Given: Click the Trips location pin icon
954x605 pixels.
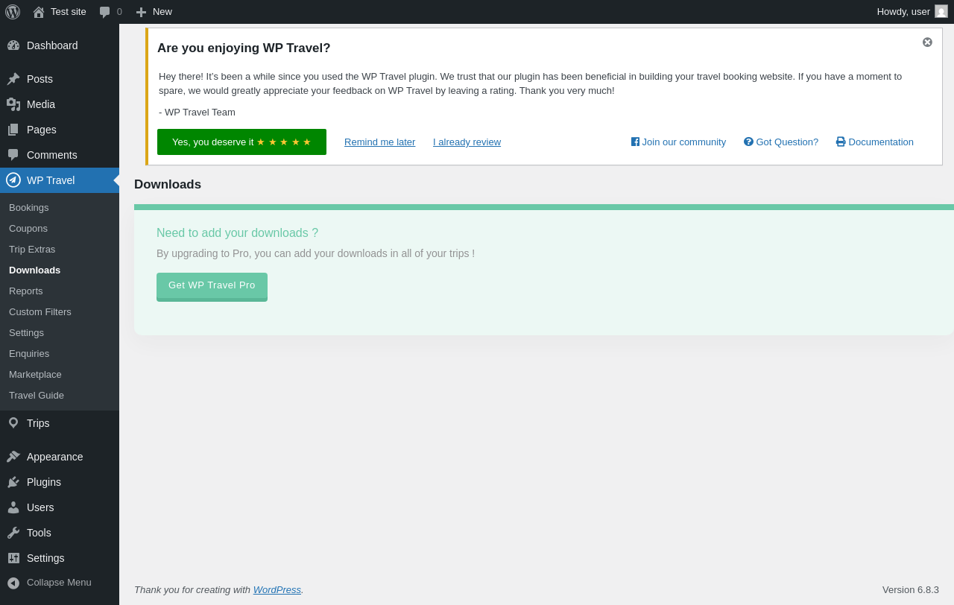Looking at the screenshot, I should [x=13, y=423].
